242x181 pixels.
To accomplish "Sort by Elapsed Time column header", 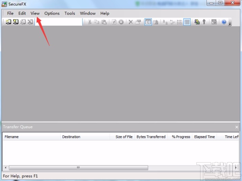I will [x=204, y=137].
